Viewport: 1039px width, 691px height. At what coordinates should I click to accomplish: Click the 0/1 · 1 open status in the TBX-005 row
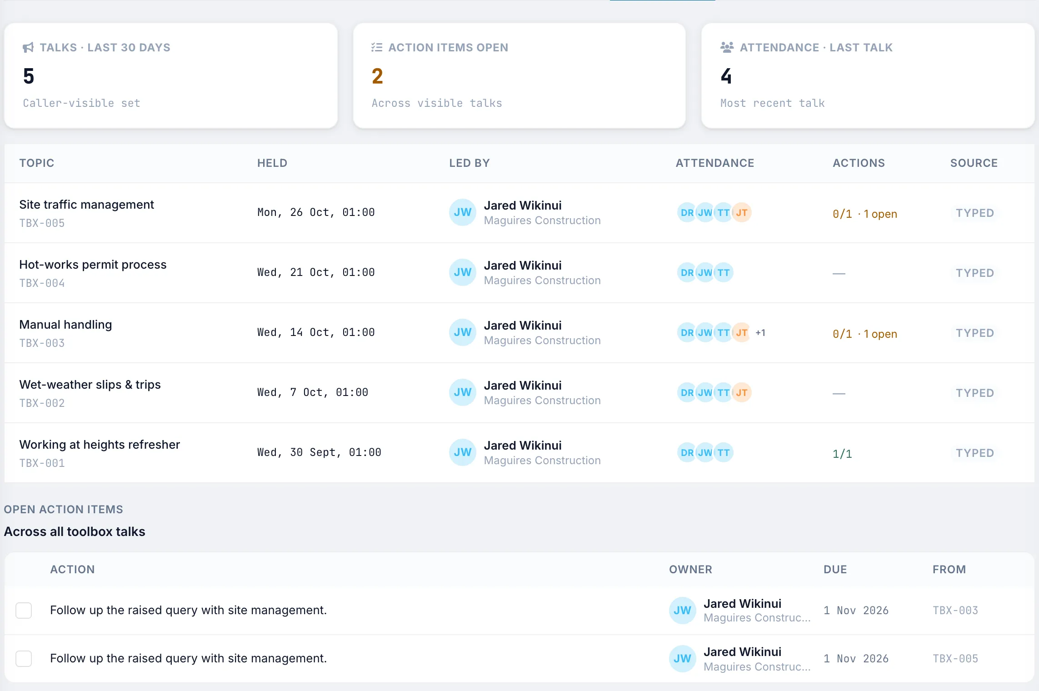point(865,214)
